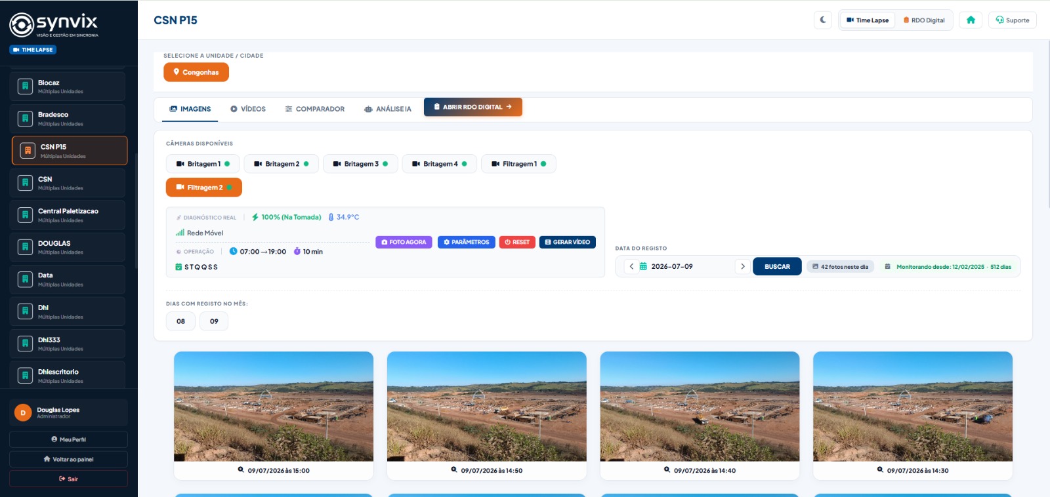The width and height of the screenshot is (1050, 497).
Task: Select day 09 in month records
Action: coord(214,321)
